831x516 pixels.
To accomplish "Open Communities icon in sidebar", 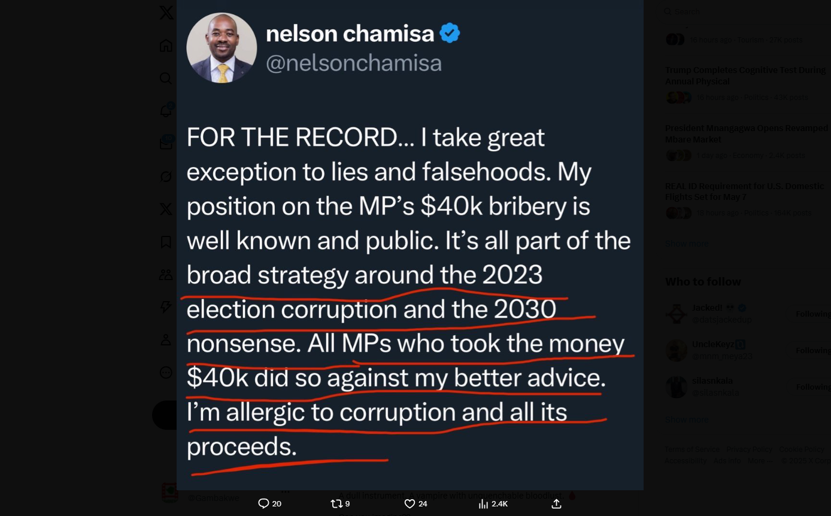I will [166, 275].
